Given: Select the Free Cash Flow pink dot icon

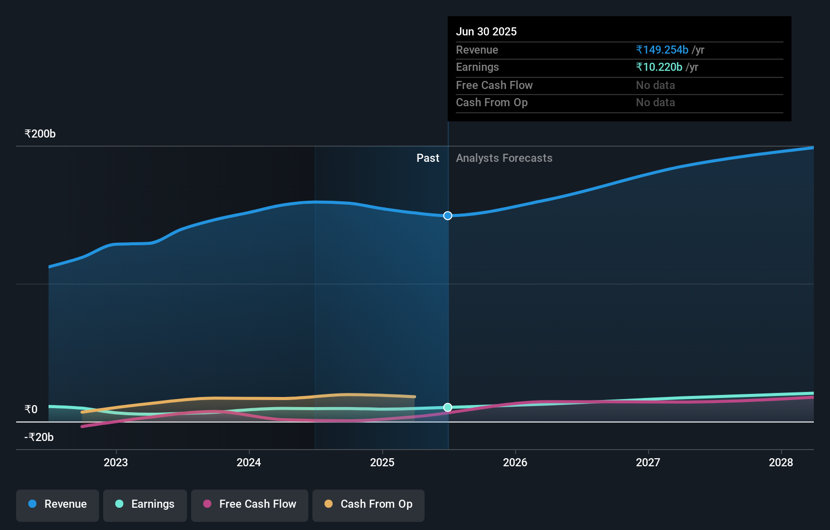Looking at the screenshot, I should [207, 504].
